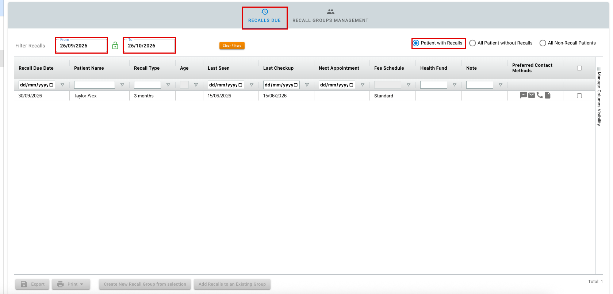Image resolution: width=613 pixels, height=294 pixels.
Task: Click the Last Checkup header label
Action: (x=279, y=68)
